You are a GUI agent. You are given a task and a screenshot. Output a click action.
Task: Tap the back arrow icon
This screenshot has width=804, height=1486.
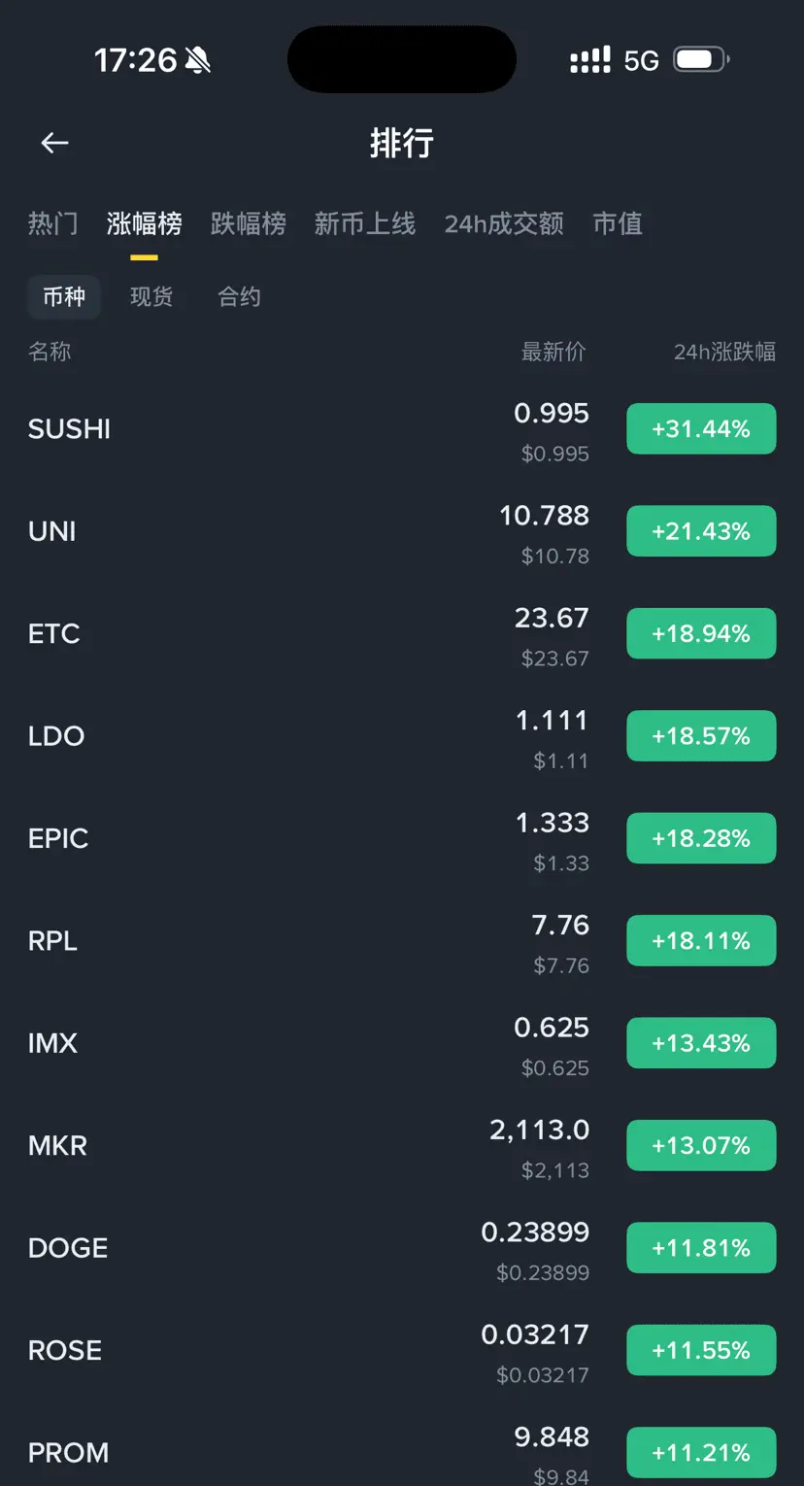(x=54, y=144)
